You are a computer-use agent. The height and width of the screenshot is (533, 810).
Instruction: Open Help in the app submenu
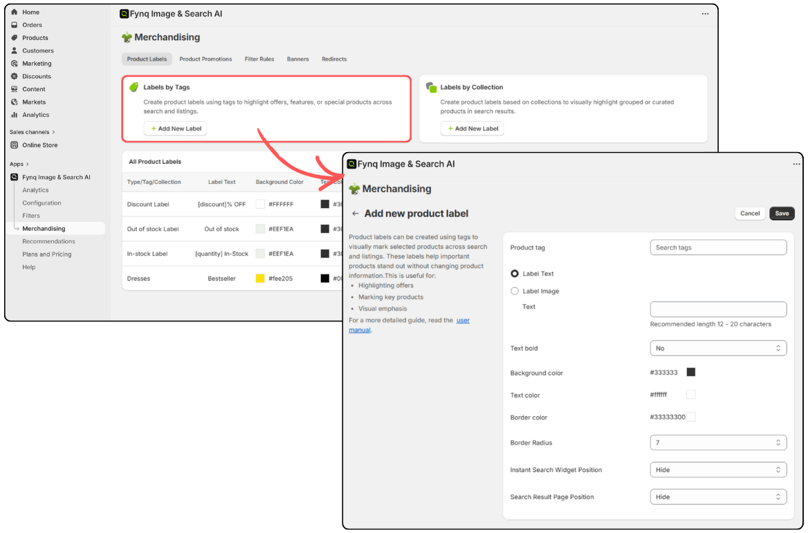tap(29, 267)
